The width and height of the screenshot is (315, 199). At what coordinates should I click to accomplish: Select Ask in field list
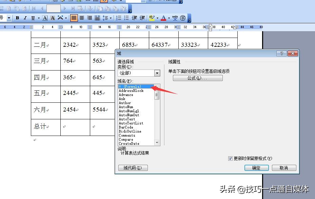(x=122, y=99)
